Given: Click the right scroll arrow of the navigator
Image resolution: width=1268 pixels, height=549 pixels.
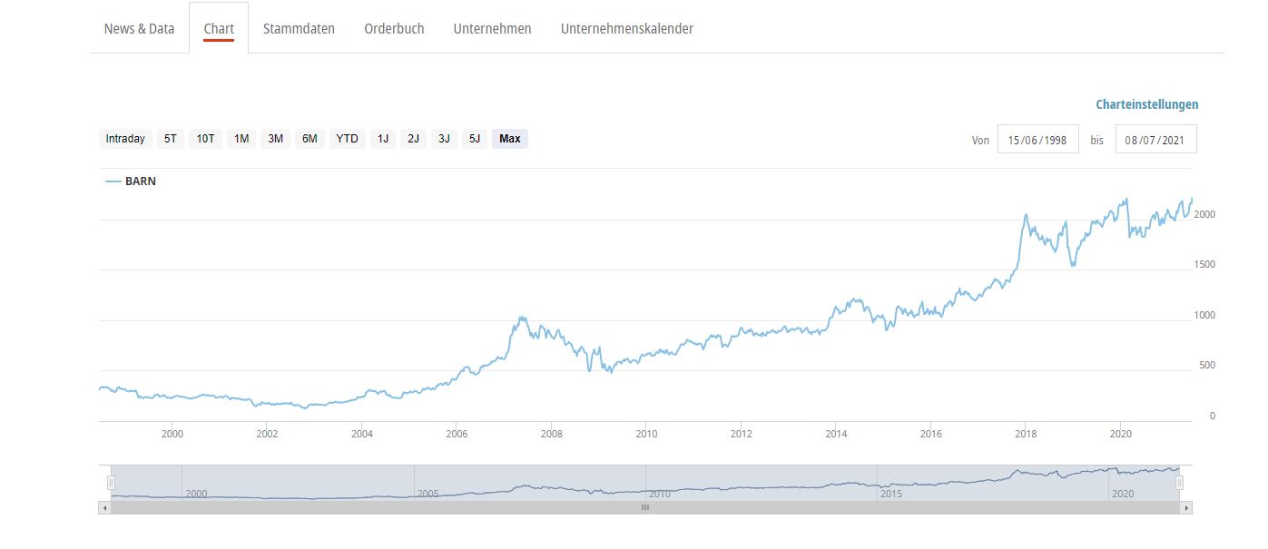Looking at the screenshot, I should pos(1186,508).
